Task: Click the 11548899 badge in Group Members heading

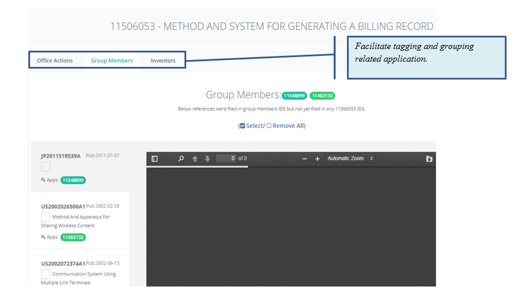Action: (294, 96)
